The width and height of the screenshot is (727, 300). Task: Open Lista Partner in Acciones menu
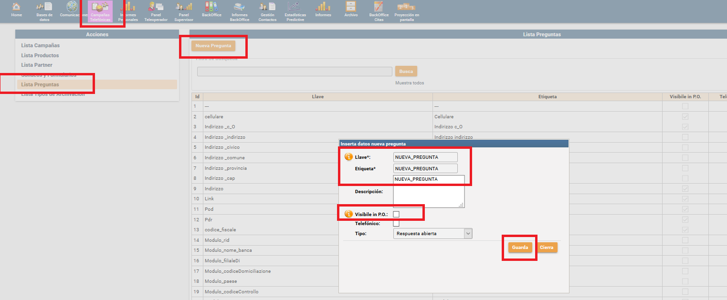pyautogui.click(x=37, y=65)
